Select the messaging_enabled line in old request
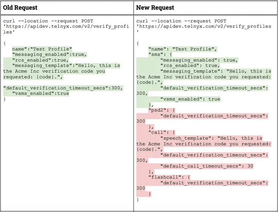278x212 pixels. pos(50,54)
